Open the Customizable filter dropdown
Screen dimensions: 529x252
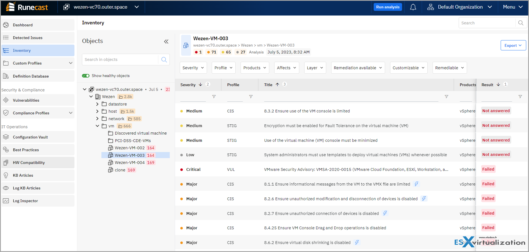coord(409,68)
